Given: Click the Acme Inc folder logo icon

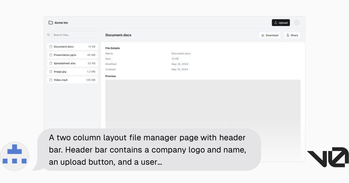Looking at the screenshot, I should pos(51,23).
